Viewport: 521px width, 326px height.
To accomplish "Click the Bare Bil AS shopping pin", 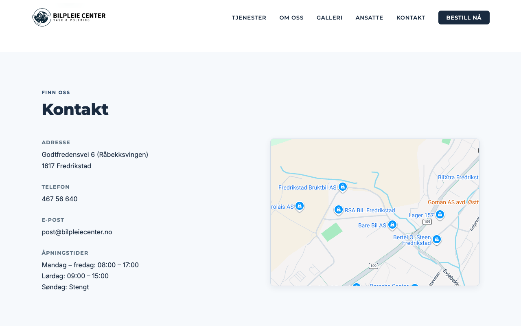I will 392,225.
